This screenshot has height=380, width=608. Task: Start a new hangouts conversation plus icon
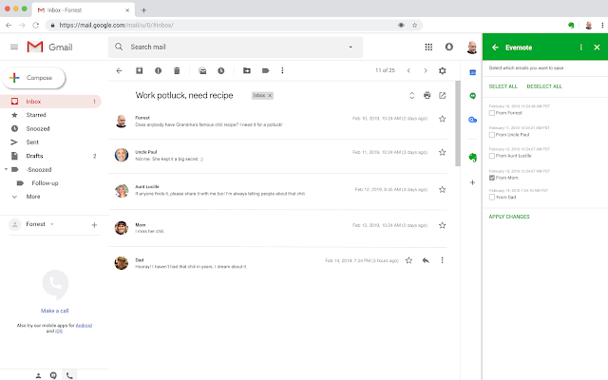(94, 225)
